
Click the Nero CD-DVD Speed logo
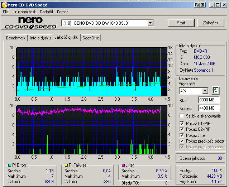tap(30, 23)
